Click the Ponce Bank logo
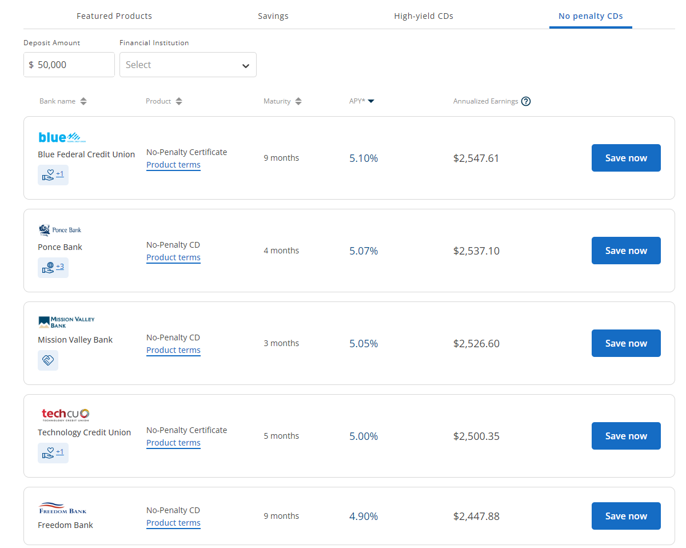The width and height of the screenshot is (686, 548). pyautogui.click(x=60, y=230)
